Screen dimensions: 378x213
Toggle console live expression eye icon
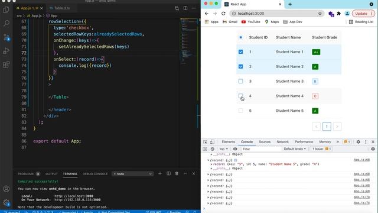coord(235,149)
